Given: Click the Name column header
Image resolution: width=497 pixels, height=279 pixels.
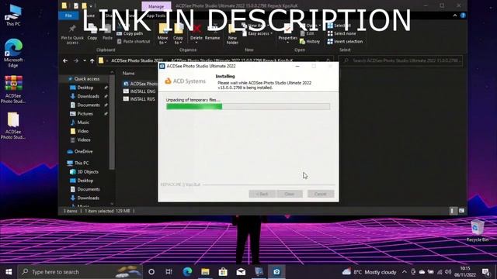Looking at the screenshot, I should pyautogui.click(x=128, y=73).
